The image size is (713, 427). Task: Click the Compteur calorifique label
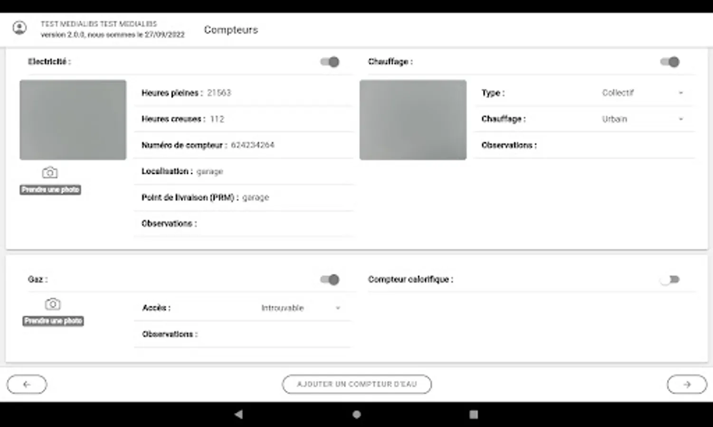click(x=410, y=279)
